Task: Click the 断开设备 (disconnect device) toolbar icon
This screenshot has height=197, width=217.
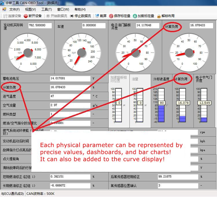Action: 26,16
